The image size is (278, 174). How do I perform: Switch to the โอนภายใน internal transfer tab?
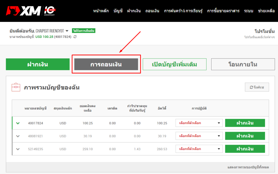243,64
